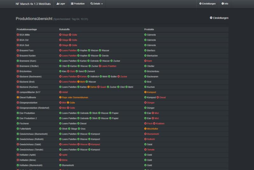
Task: Expand the Details dropdown in navbar
Action: coord(97,4)
